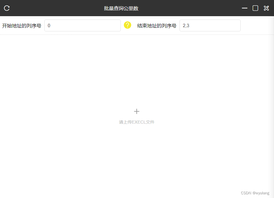Click the 批量查询公里数 title text
Image resolution: width=274 pixels, height=198 pixels.
coord(121,8)
